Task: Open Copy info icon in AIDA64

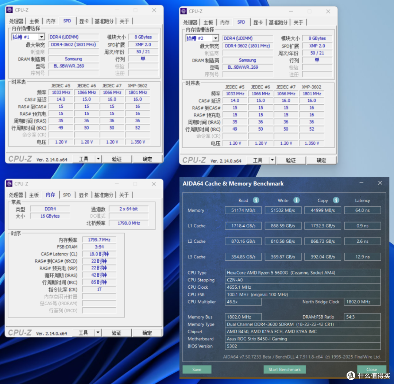Action: tap(336, 200)
